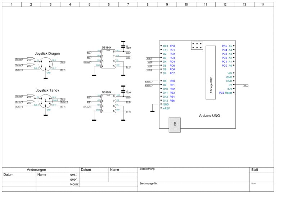Select the Joystick Dragon round connector symbol

[46, 64]
